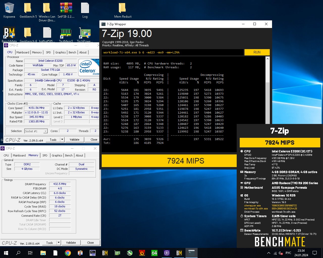The image size is (323, 258).
Task: Open the Wireless Lan Driver folder icon
Action: click(x=47, y=12)
